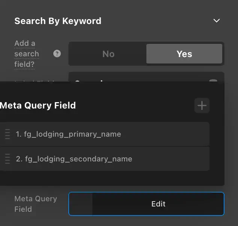
Task: Click the Meta Query Field setting label
Action: (x=36, y=204)
